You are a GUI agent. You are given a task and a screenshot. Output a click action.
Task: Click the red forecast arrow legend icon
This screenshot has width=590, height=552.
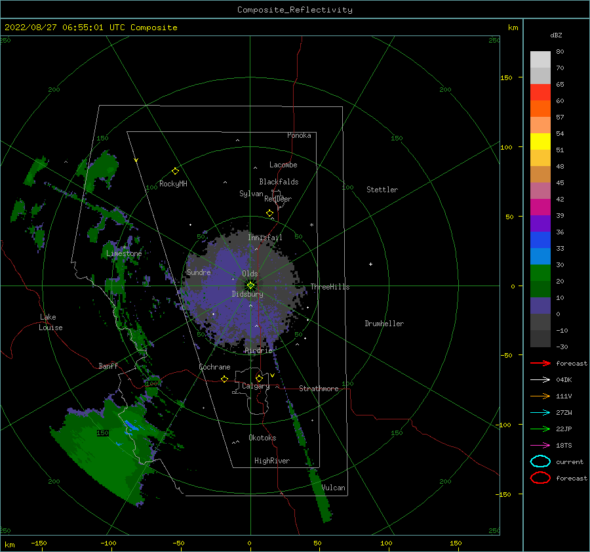pos(540,363)
